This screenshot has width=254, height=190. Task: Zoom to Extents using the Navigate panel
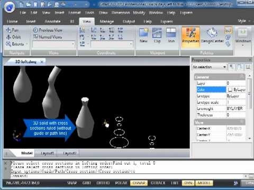pos(15,44)
